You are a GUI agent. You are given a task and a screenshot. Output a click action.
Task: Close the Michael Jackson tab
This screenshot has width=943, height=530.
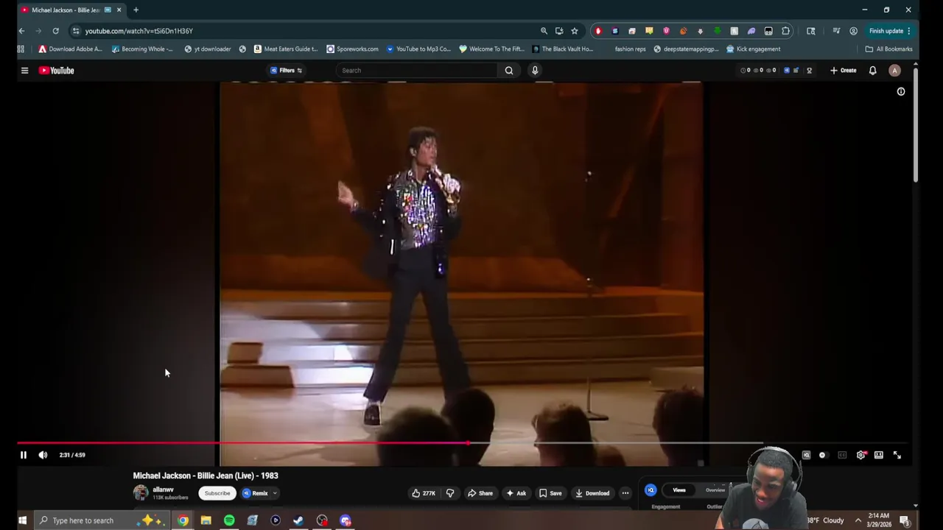coord(119,10)
